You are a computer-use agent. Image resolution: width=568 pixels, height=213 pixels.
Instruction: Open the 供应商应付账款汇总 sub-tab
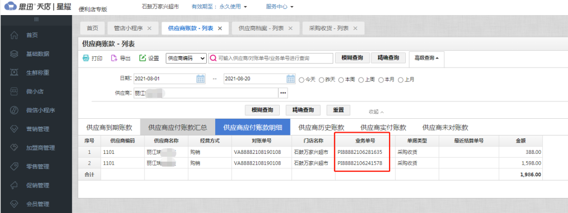point(177,127)
